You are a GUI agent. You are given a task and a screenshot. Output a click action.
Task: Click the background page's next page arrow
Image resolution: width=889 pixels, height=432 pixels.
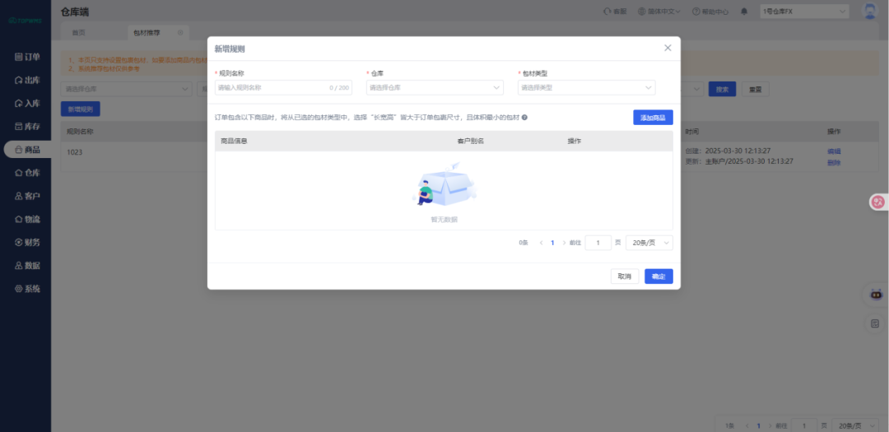click(x=770, y=425)
